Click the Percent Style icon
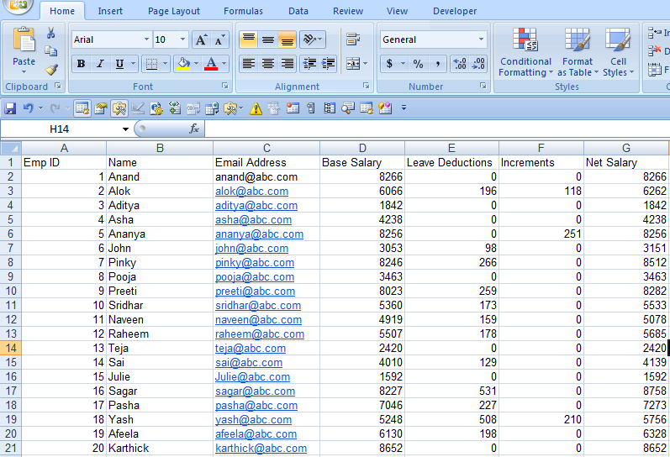Screen dimensions: 670x457 click(x=418, y=64)
